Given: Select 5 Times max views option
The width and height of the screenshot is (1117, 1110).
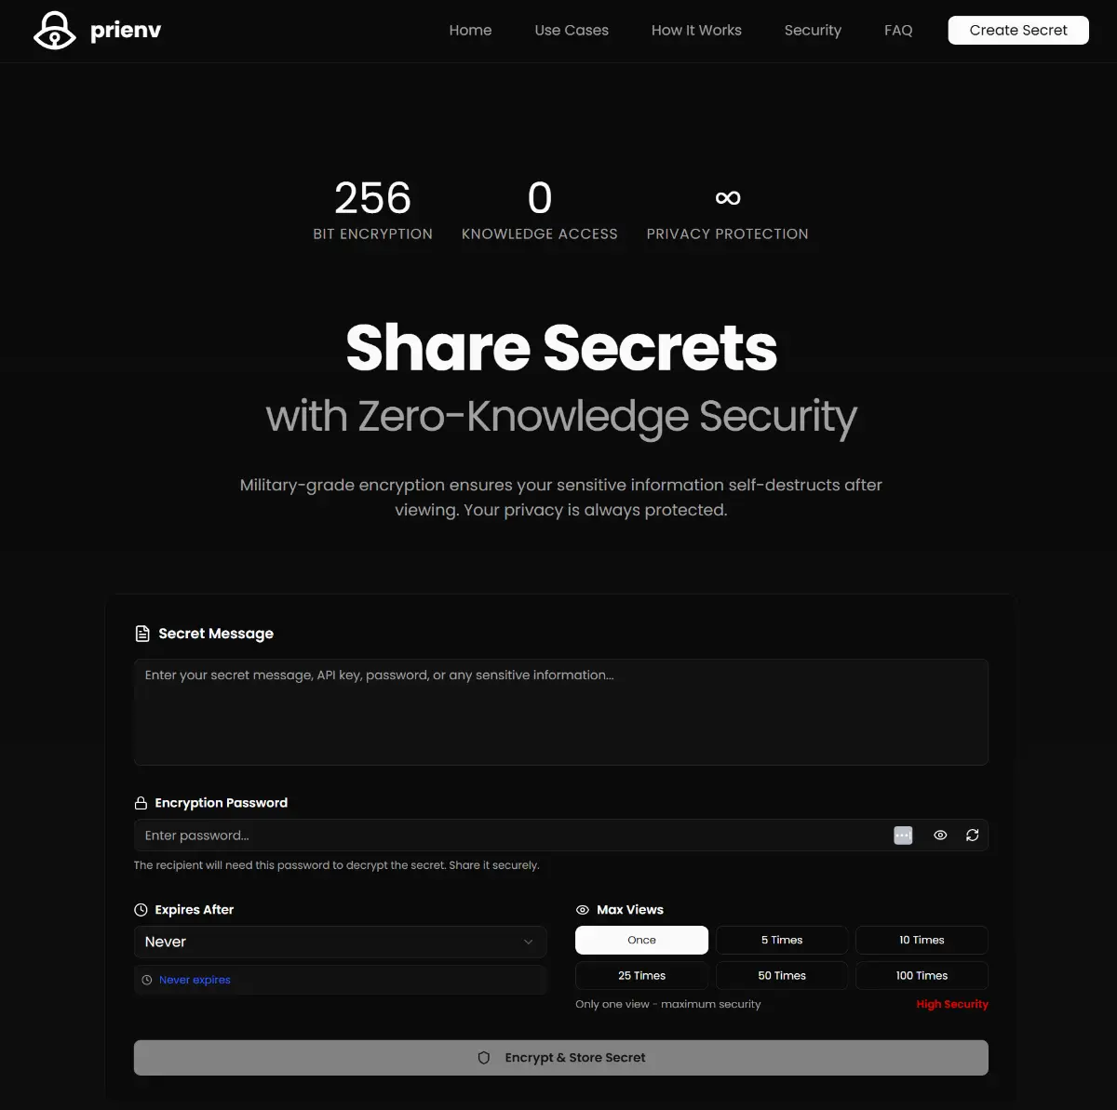Looking at the screenshot, I should [x=782, y=940].
